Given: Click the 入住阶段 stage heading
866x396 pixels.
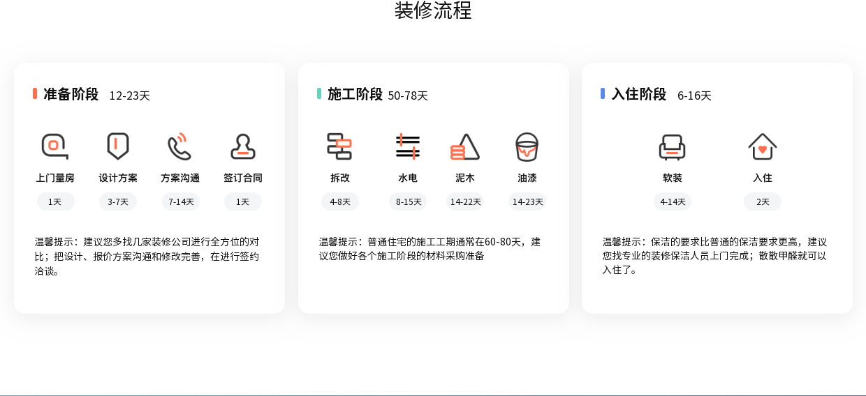Looking at the screenshot, I should pos(638,94).
